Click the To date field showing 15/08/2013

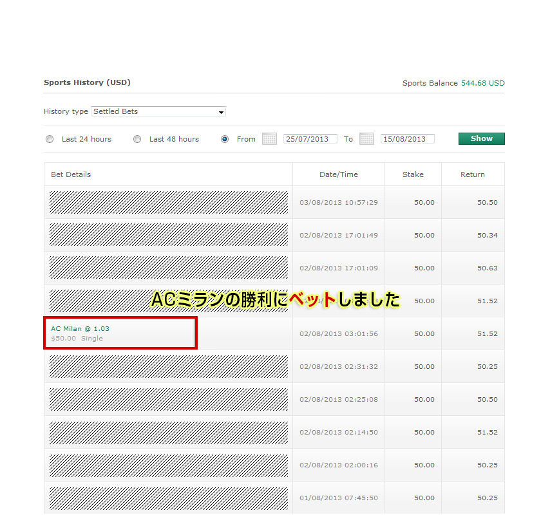407,139
